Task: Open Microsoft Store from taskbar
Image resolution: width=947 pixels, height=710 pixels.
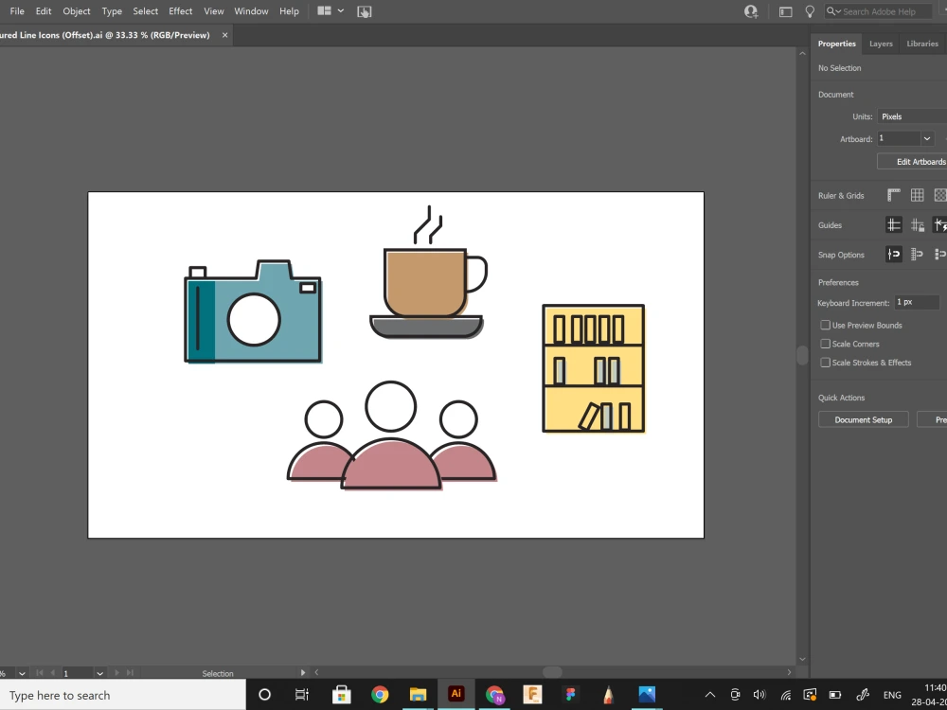Action: 341,695
